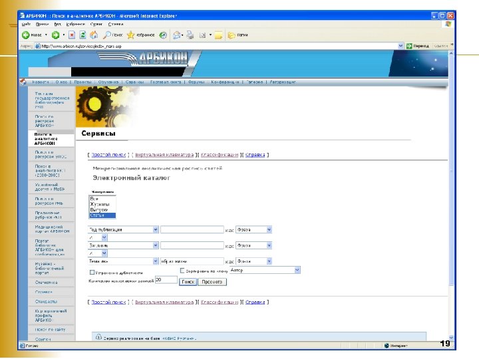Open the Заглавие field dropdown
This screenshot has width=479, height=359.
(x=156, y=245)
